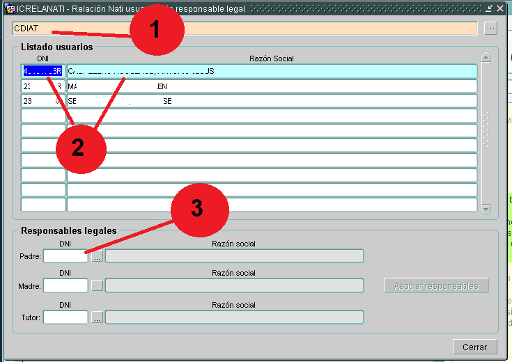Image resolution: width=512 pixels, height=362 pixels.
Task: Focus the Tutor DNI input field
Action: 65,317
